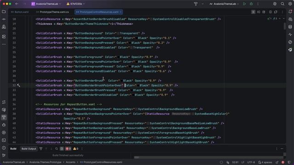Select the Build Output tab
The image size is (294, 165).
pos(28,148)
